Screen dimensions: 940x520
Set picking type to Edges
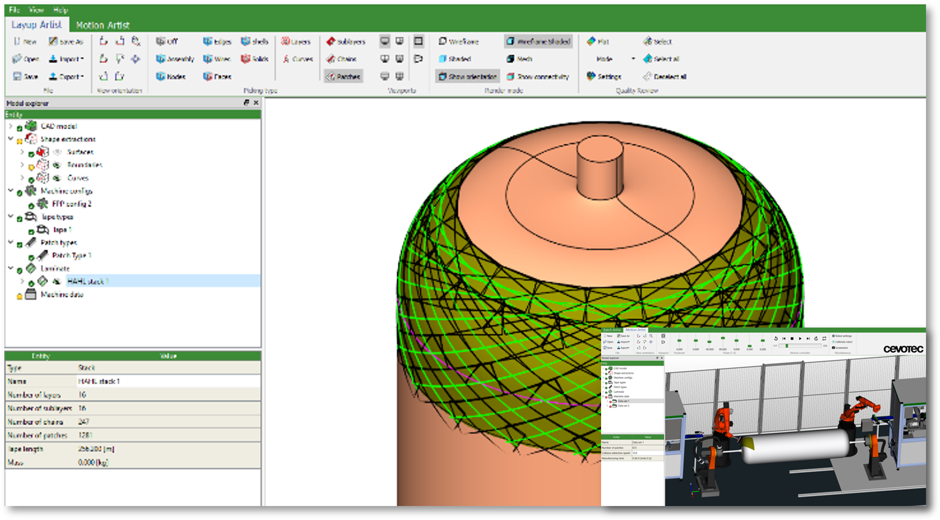point(217,41)
